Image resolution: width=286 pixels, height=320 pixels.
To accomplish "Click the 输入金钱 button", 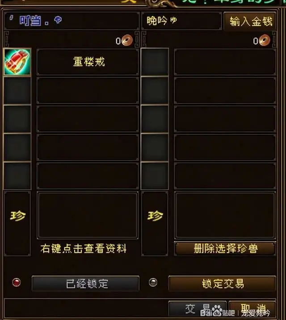I will tap(250, 21).
